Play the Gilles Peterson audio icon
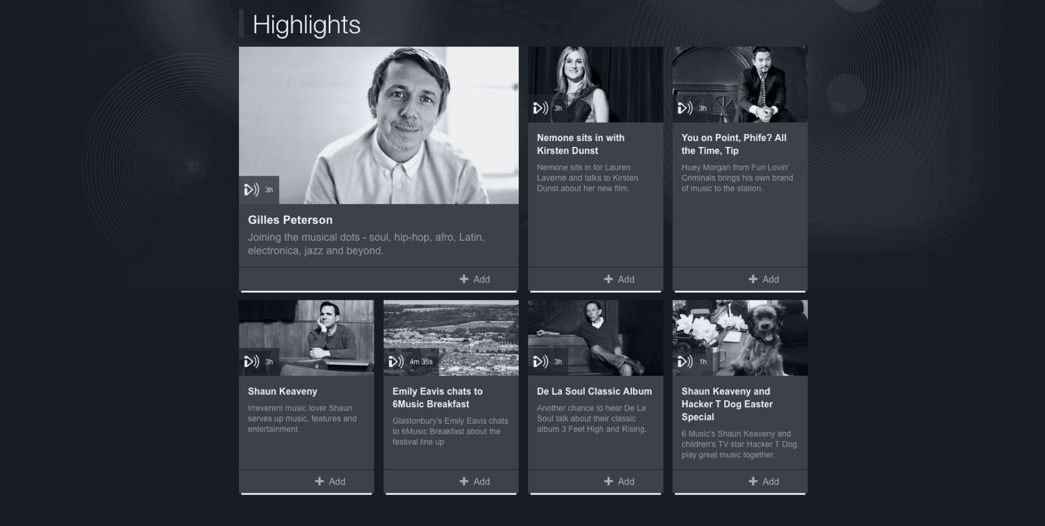Screen dimensions: 1045x526 (251, 189)
